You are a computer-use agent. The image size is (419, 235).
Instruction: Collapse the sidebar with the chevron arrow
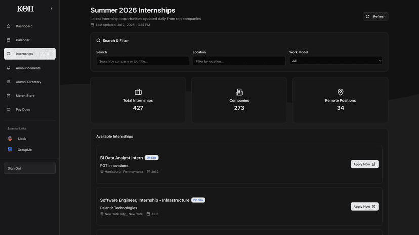coord(52,9)
